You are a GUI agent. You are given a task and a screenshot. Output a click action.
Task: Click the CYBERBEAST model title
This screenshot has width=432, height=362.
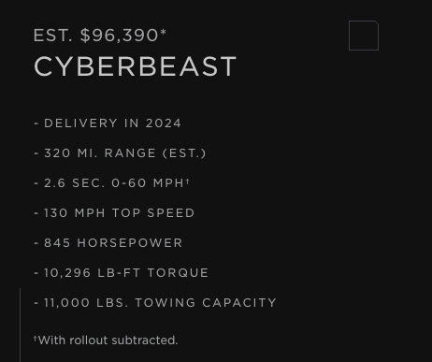(x=136, y=66)
